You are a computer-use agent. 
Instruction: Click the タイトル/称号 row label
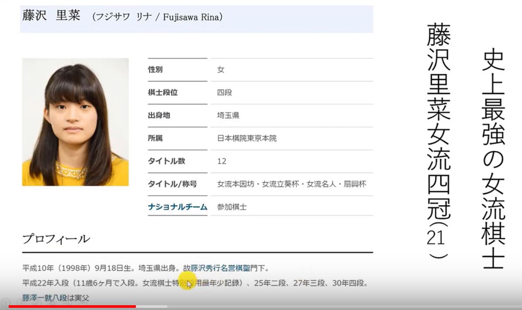[172, 184]
